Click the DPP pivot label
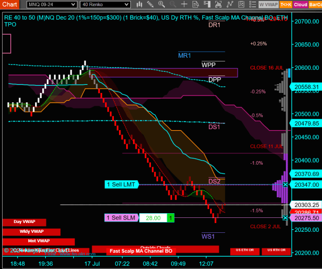Viewport: 322px width, 269px height. pos(215,80)
